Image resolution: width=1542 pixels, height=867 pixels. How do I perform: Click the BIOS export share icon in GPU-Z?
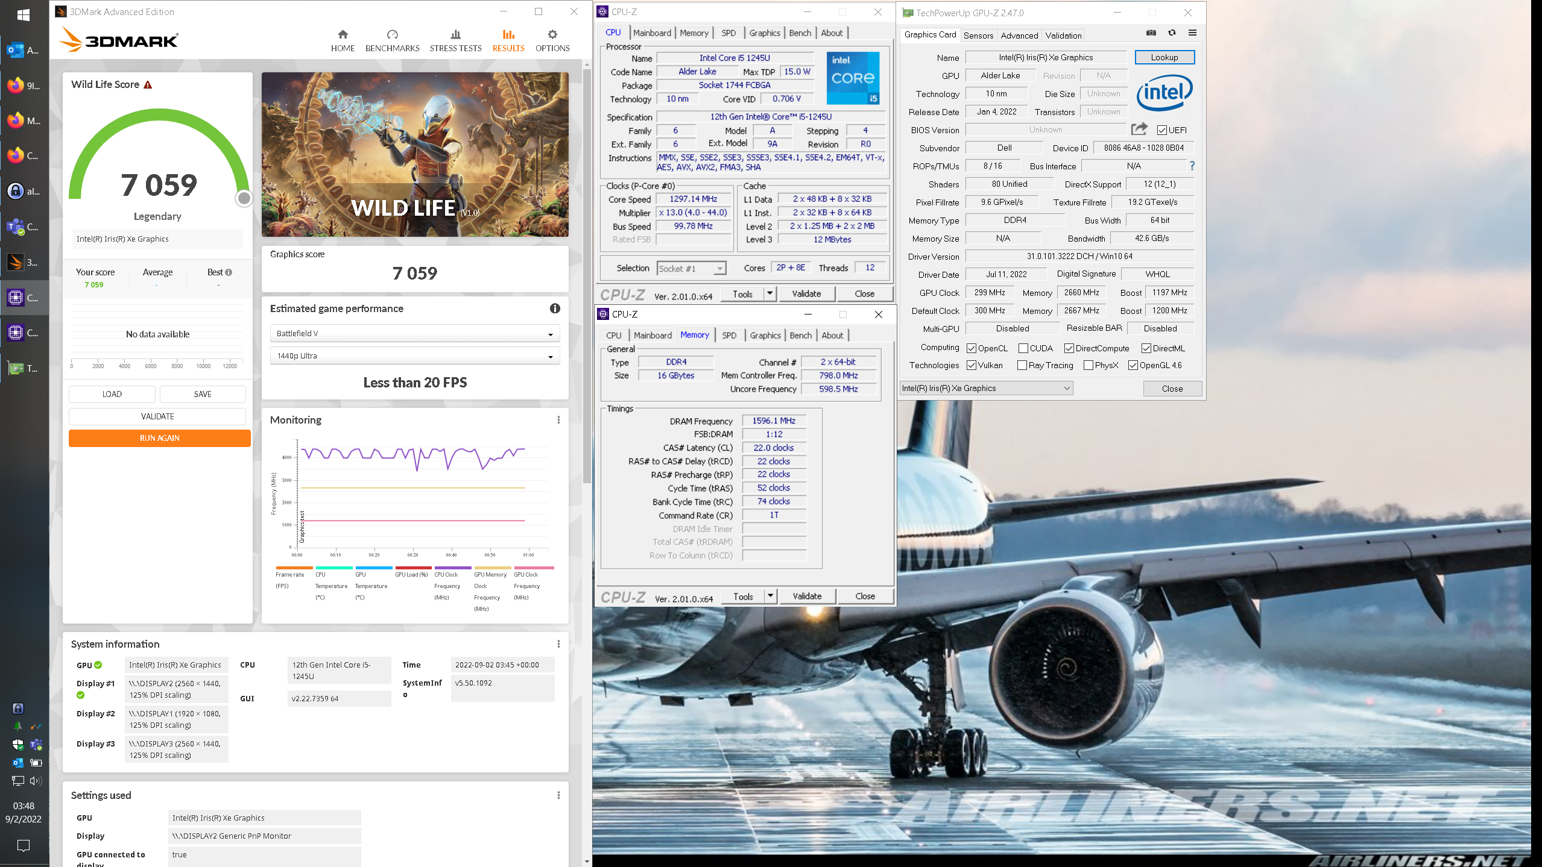point(1139,129)
